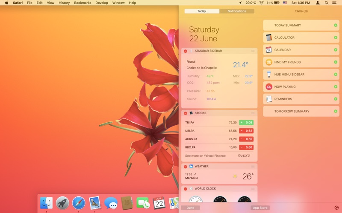Open Spotlight search in menu bar
The width and height of the screenshot is (342, 213).
pyautogui.click(x=327, y=3)
